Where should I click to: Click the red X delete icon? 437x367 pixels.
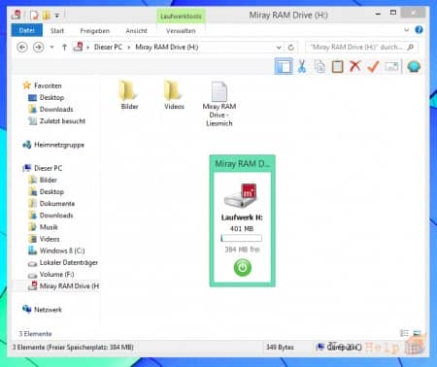[x=355, y=66]
